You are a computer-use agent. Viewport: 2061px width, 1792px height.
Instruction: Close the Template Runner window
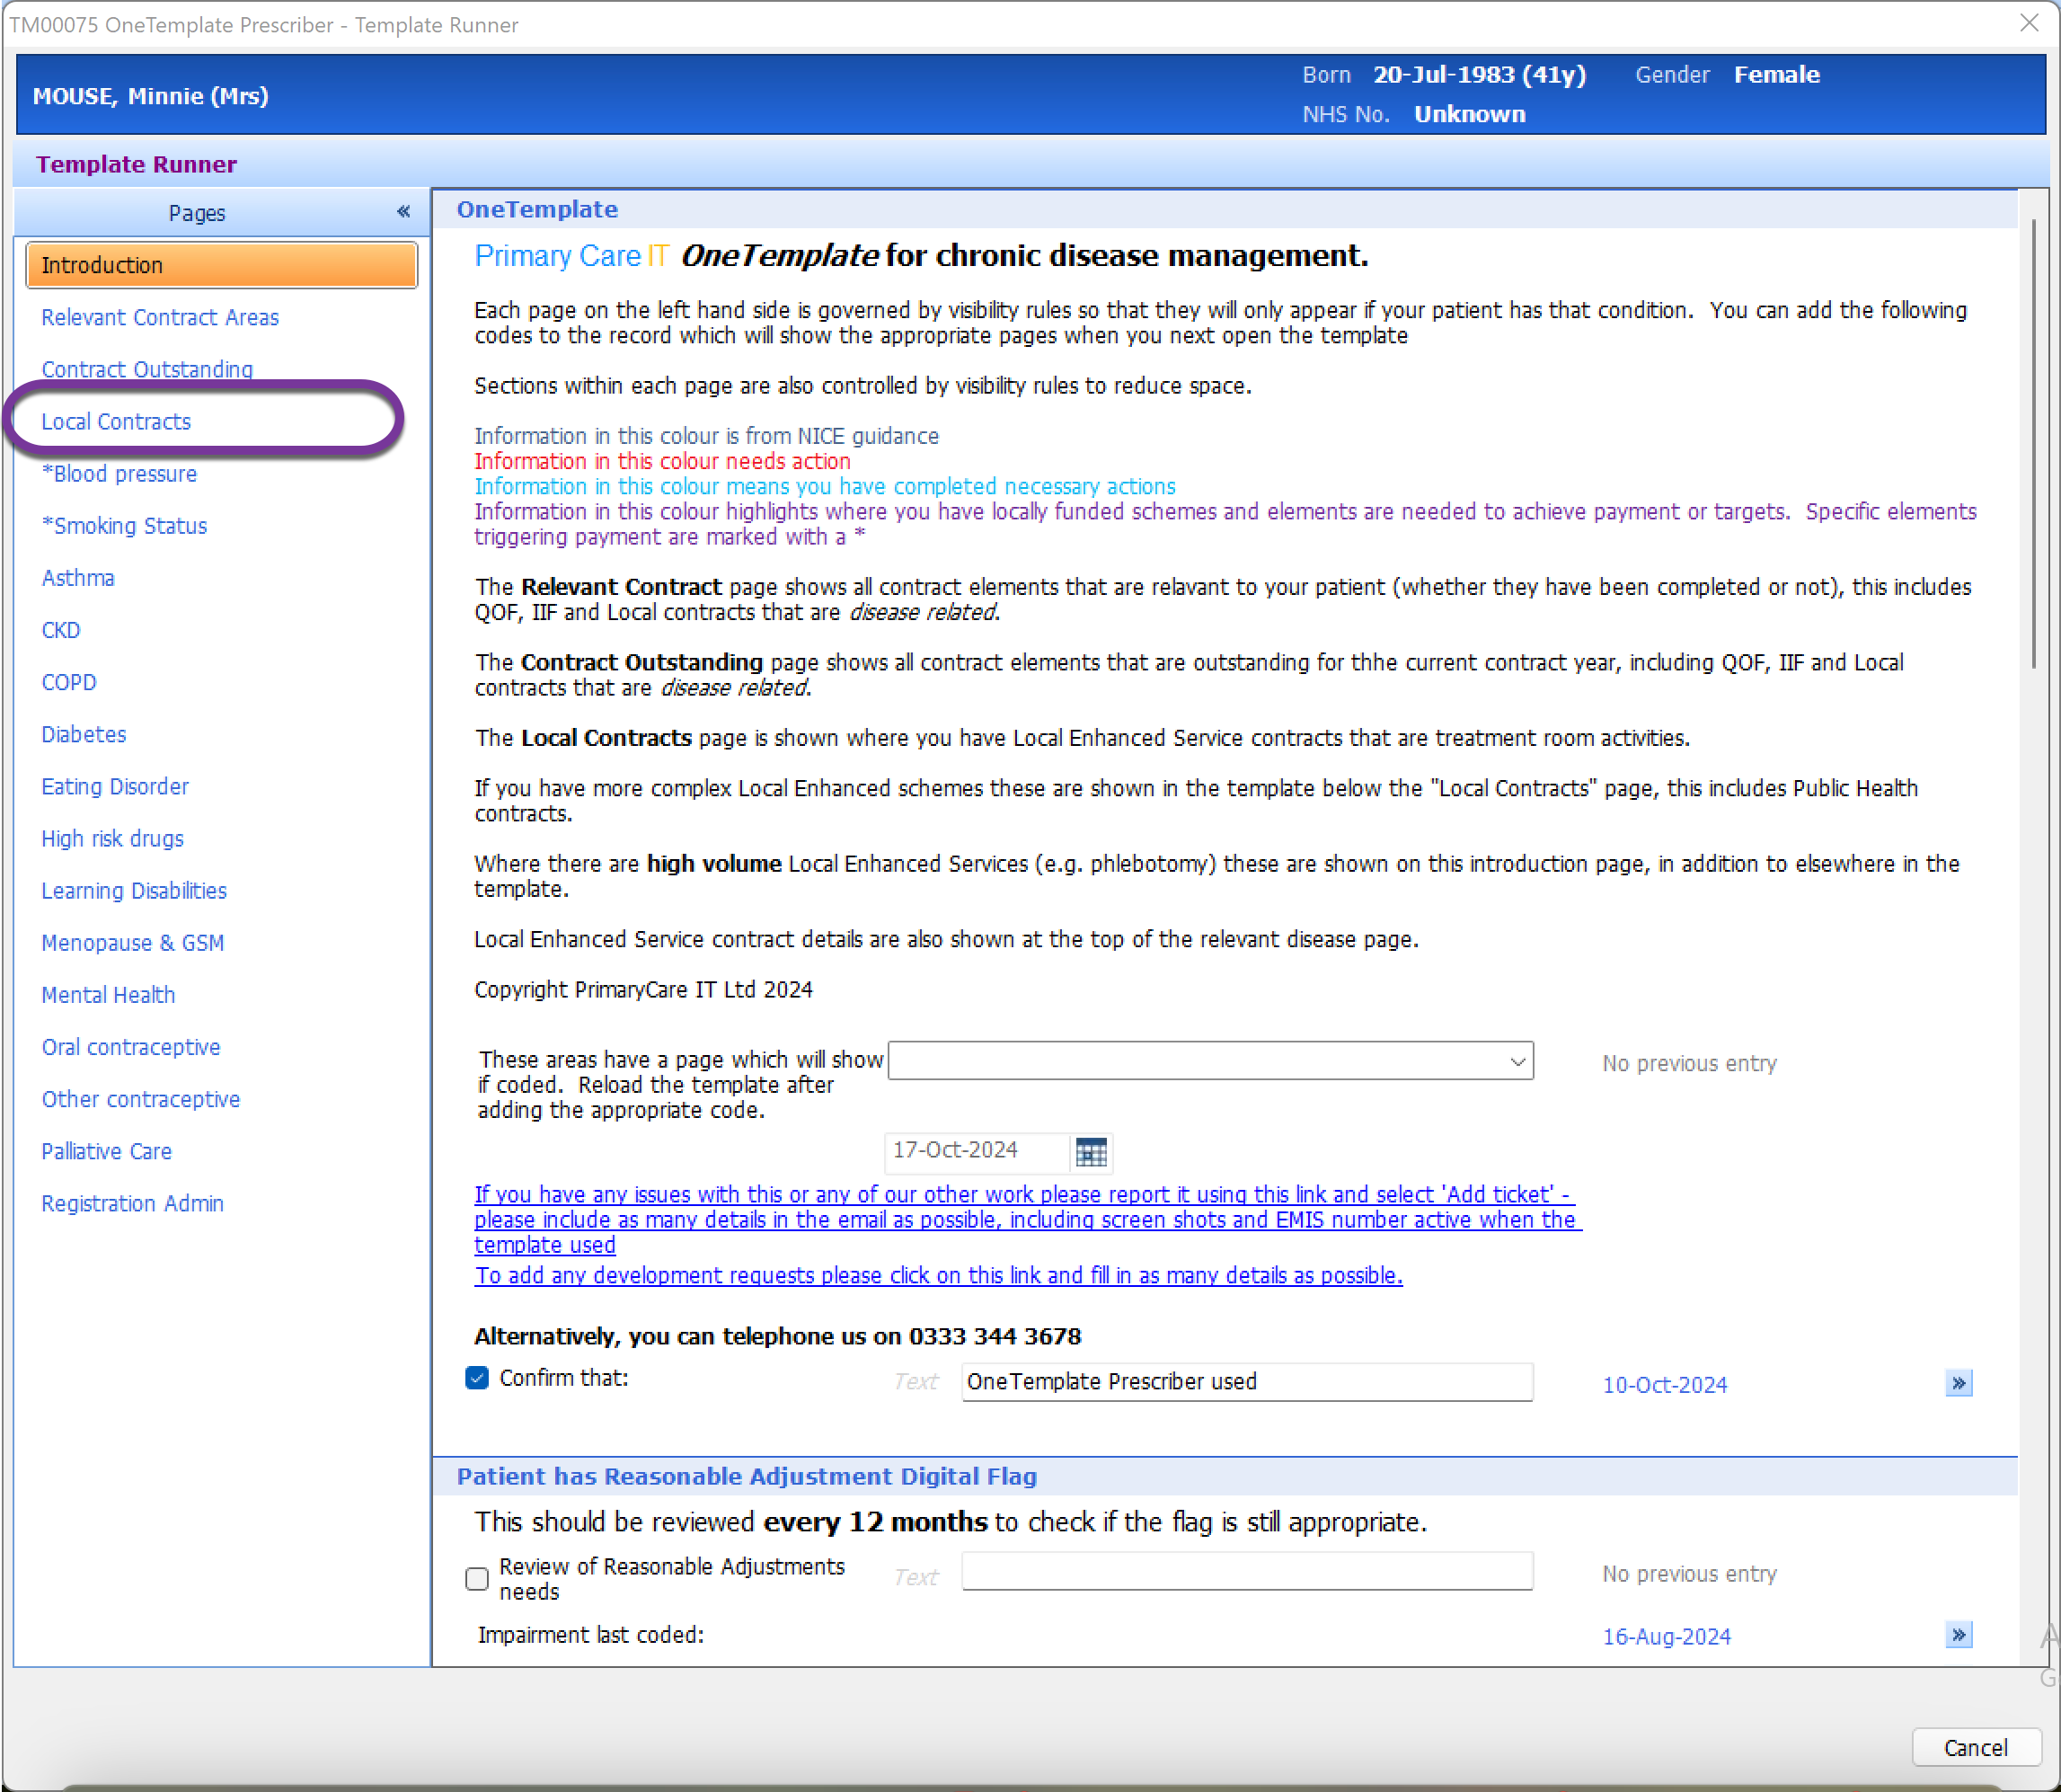click(2029, 23)
